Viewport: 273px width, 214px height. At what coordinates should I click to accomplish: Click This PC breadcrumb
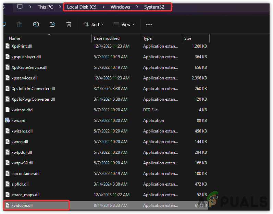(x=45, y=7)
